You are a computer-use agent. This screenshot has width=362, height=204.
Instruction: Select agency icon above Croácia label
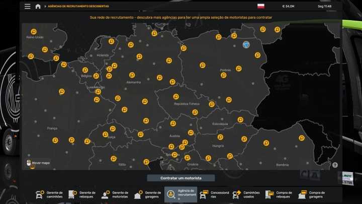[188, 158]
